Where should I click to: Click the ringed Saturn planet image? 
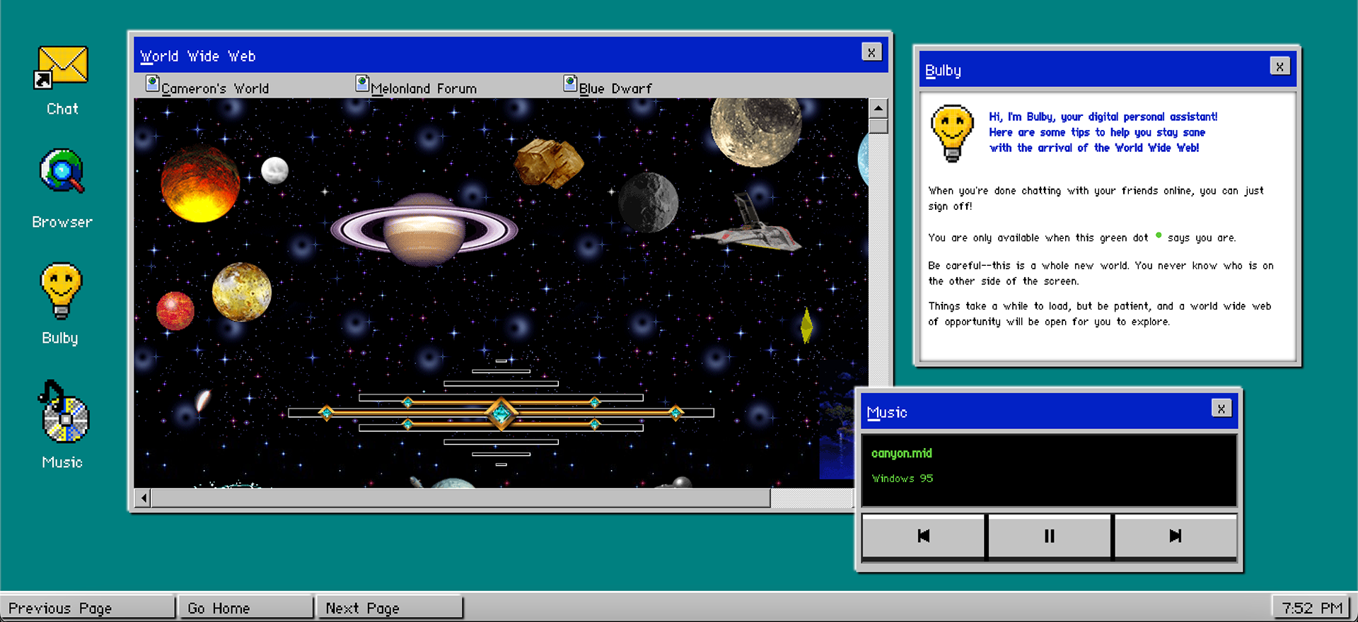click(x=424, y=230)
